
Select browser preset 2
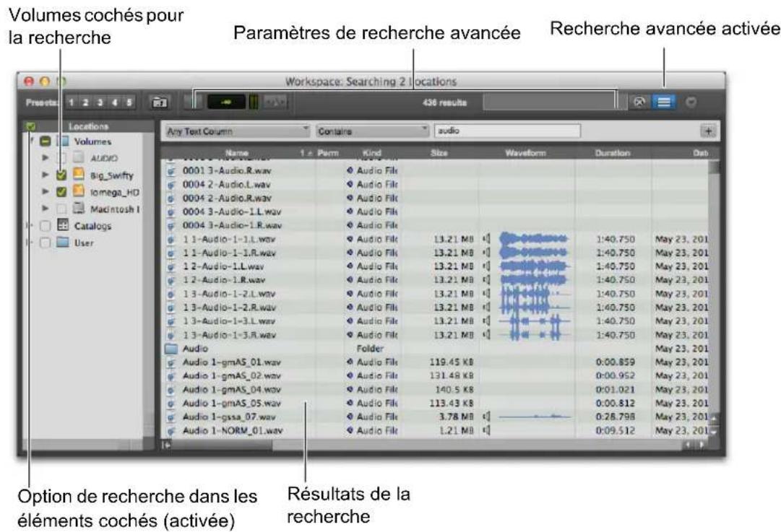click(86, 103)
